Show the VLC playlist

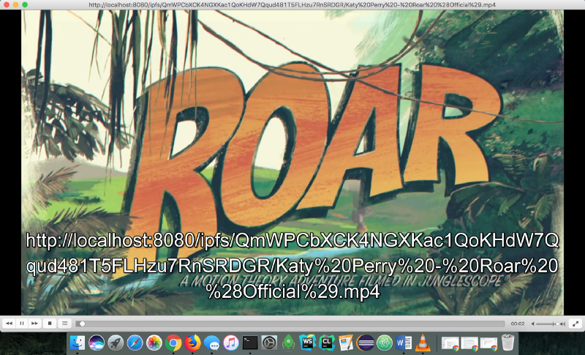[x=64, y=324]
